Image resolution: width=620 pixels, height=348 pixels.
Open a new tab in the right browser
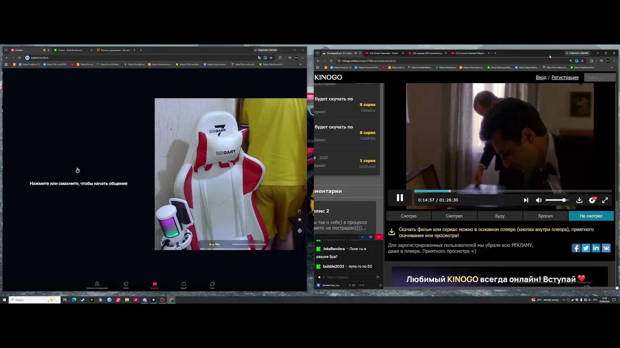pyautogui.click(x=495, y=53)
